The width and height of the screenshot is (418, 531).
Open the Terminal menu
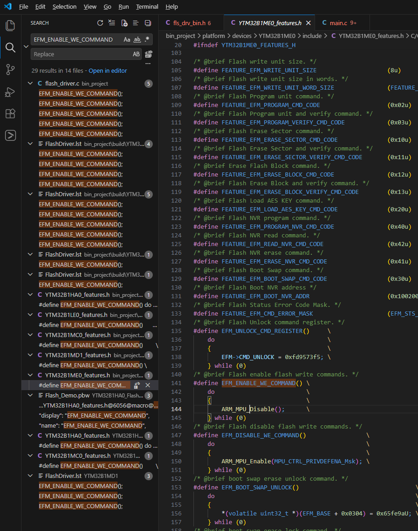tap(147, 7)
